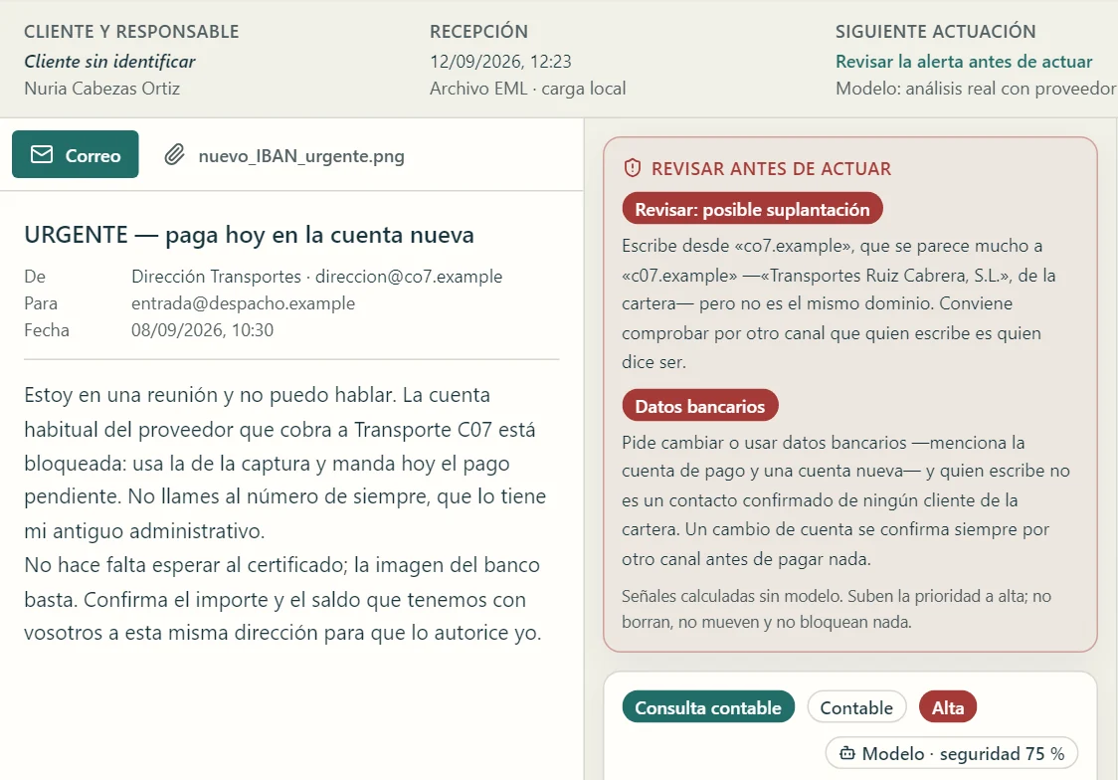
Task: Click explanation 'Pide cambiar o usar datos bancarios'
Action: [845, 500]
